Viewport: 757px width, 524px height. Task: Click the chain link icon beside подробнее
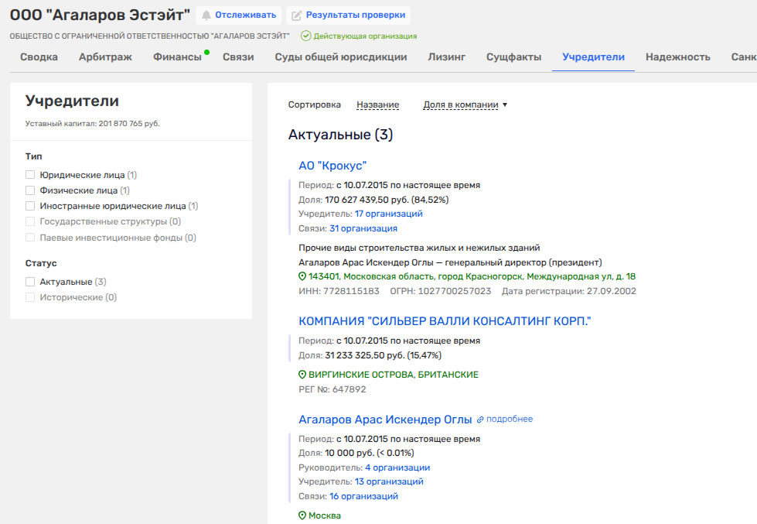[480, 420]
